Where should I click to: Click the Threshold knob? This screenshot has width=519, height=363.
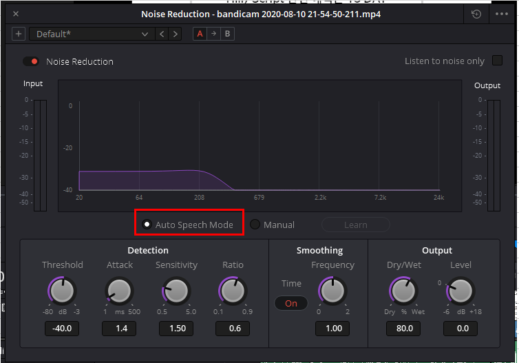point(62,291)
